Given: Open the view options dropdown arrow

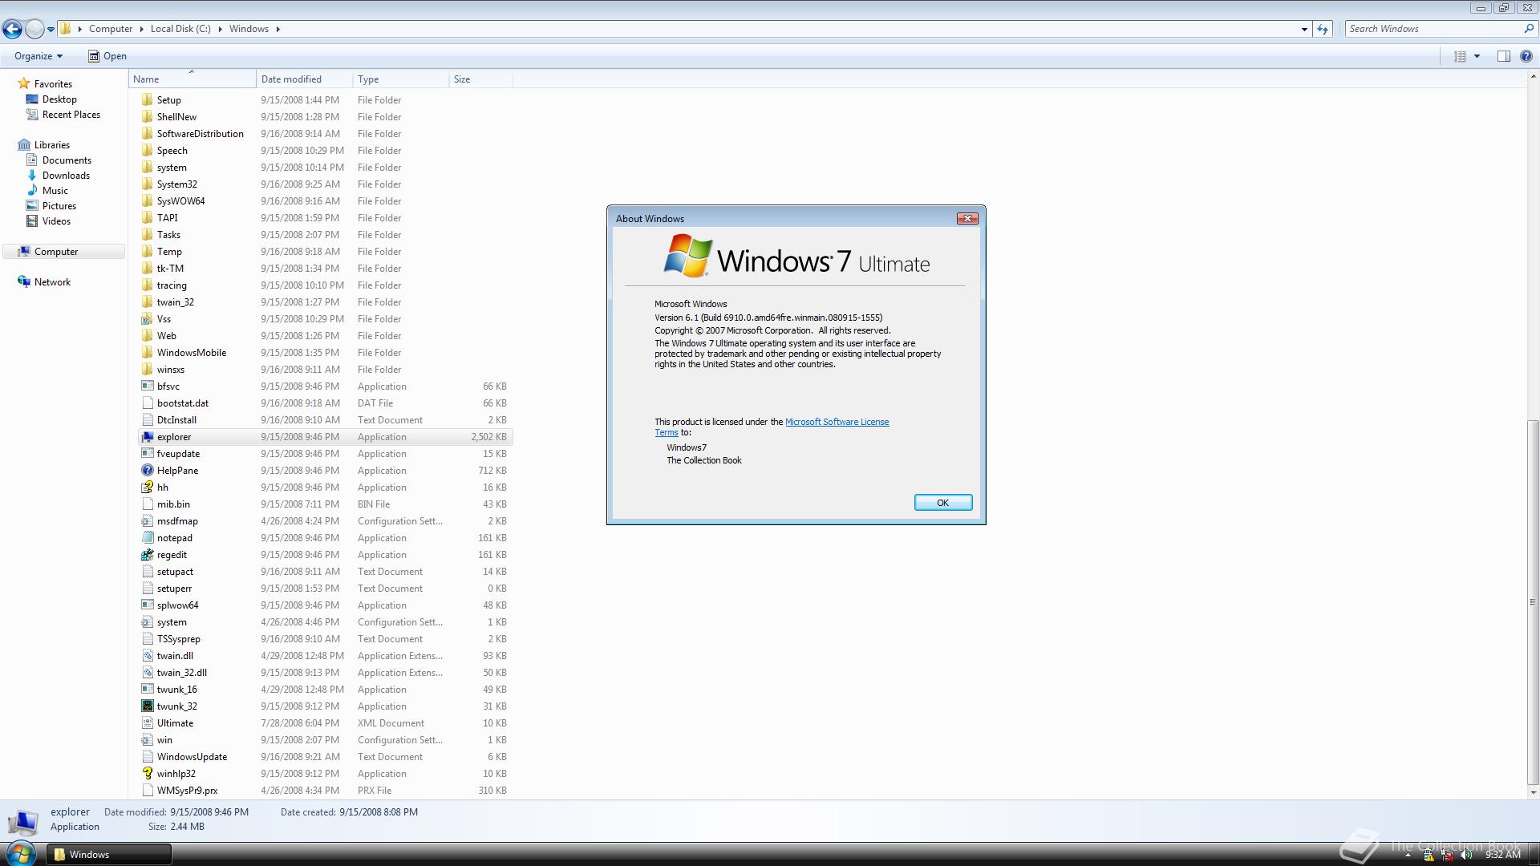Looking at the screenshot, I should tap(1477, 56).
